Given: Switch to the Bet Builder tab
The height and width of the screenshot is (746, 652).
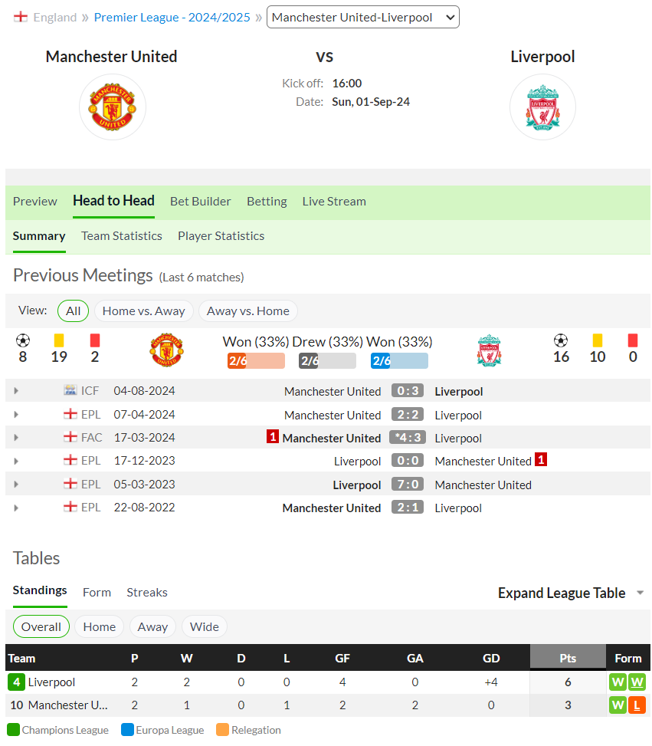Looking at the screenshot, I should tap(200, 201).
